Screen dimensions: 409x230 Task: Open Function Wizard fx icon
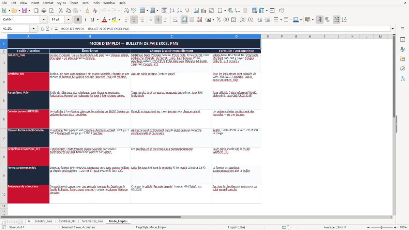click(x=43, y=29)
